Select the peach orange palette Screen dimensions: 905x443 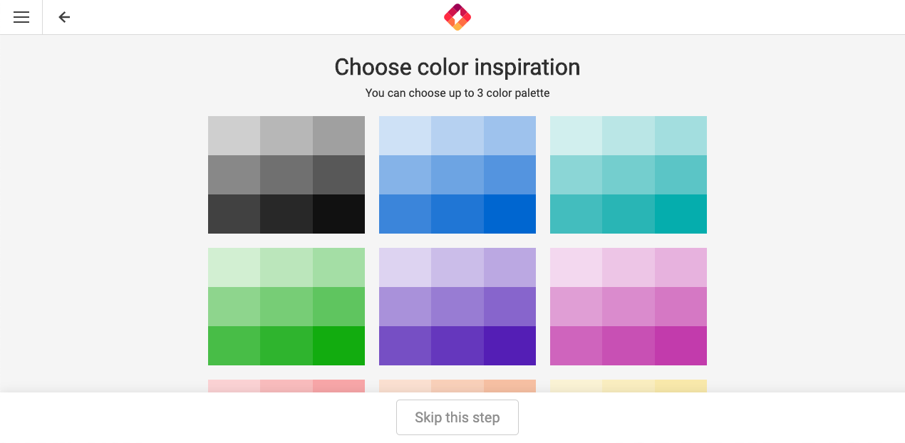click(x=457, y=386)
